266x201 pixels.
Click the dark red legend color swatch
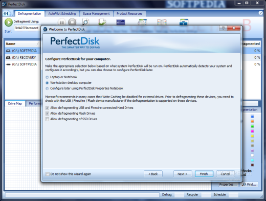252,165
